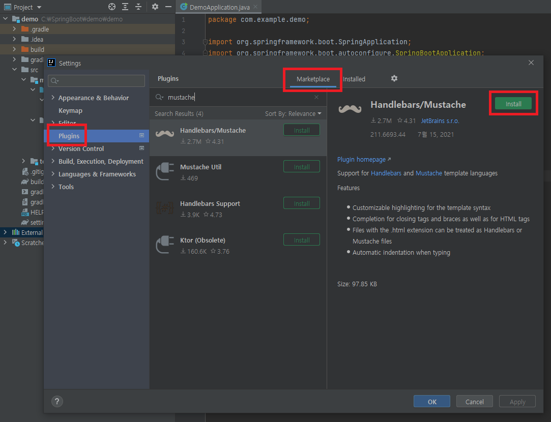551x422 pixels.
Task: Expand Scratches node in project tree
Action: (x=5, y=243)
